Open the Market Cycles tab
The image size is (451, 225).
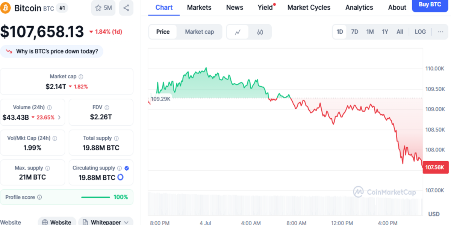tap(309, 7)
